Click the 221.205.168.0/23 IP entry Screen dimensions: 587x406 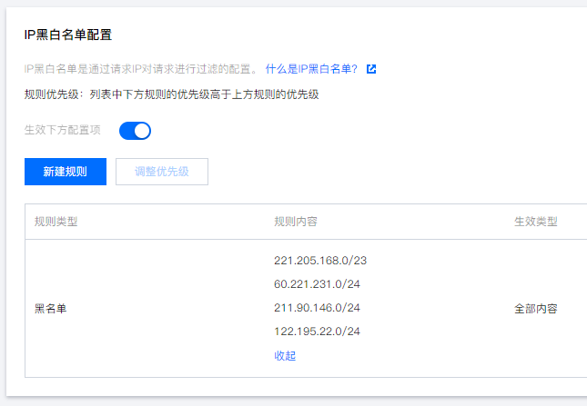pyautogui.click(x=320, y=261)
